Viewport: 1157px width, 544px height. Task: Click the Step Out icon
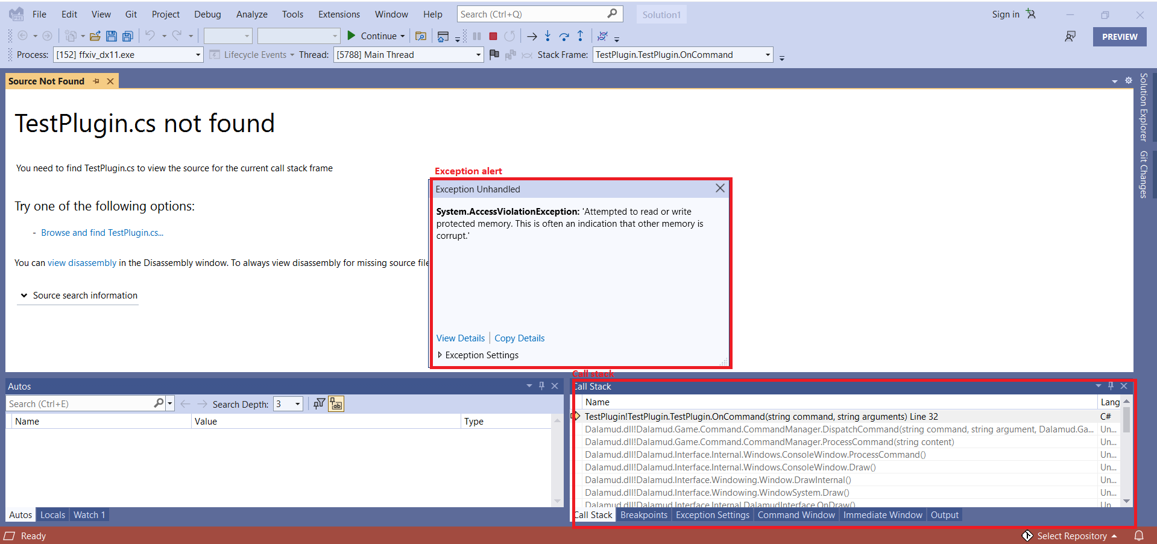click(580, 36)
